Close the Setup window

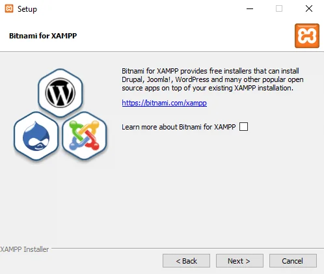coord(309,9)
